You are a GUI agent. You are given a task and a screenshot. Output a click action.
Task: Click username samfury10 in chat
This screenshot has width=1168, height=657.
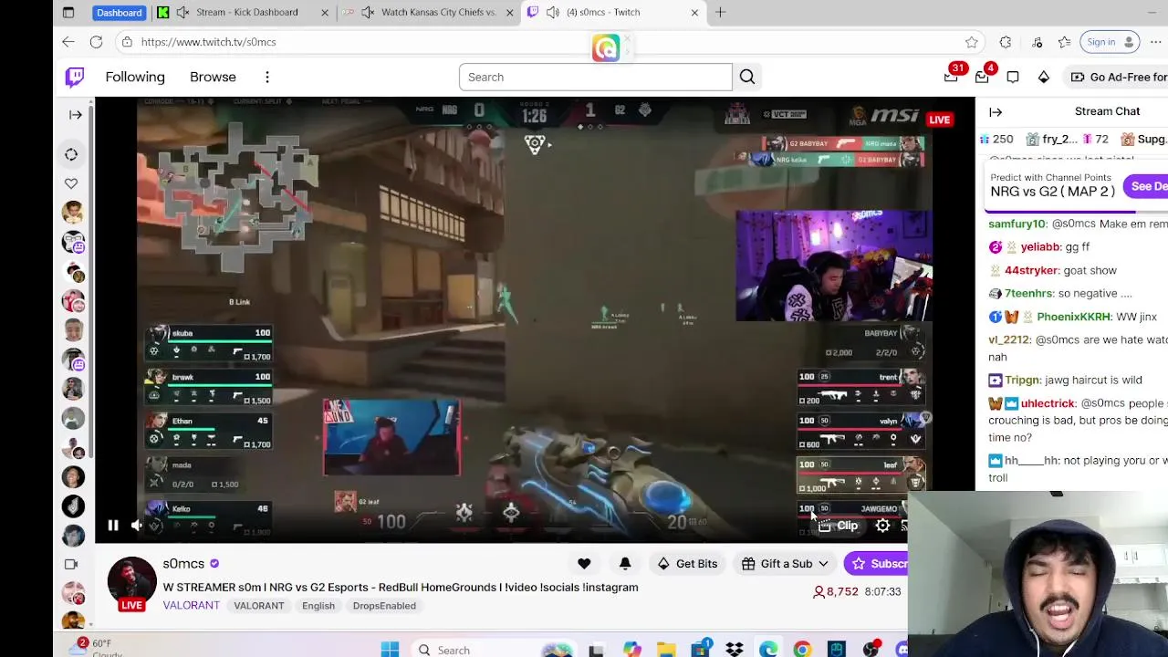pyautogui.click(x=1017, y=224)
